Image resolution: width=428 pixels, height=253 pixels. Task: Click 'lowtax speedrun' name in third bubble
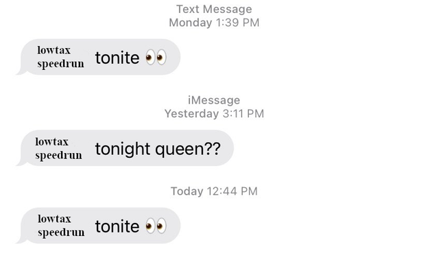pyautogui.click(x=61, y=226)
